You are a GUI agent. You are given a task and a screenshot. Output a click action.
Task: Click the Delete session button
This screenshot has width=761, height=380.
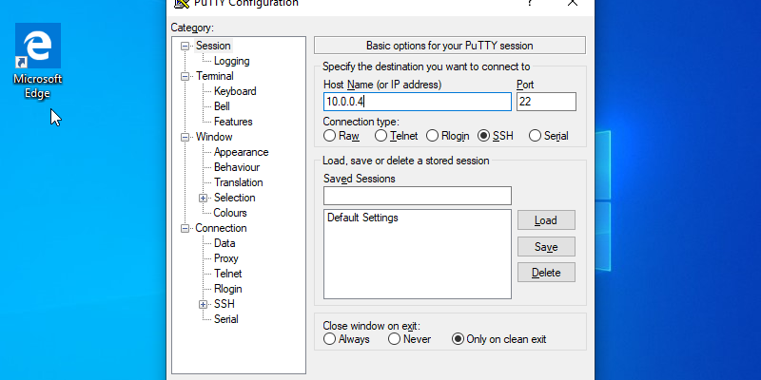[546, 273]
